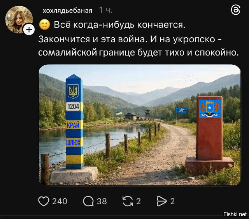Click the '1 ч.' timestamp
This screenshot has height=219, width=249.
105,10
